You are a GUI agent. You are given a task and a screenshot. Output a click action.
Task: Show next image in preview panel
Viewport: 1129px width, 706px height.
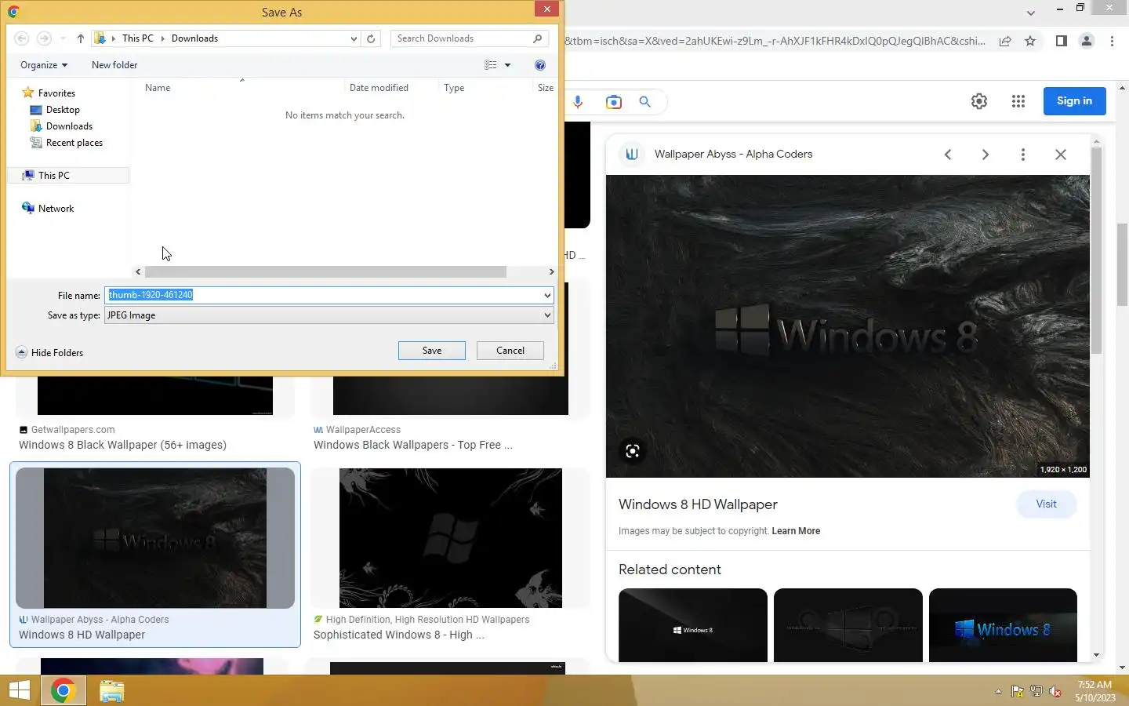click(986, 155)
